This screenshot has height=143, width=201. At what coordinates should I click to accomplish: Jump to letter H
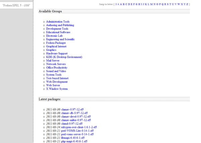tap(139, 4)
